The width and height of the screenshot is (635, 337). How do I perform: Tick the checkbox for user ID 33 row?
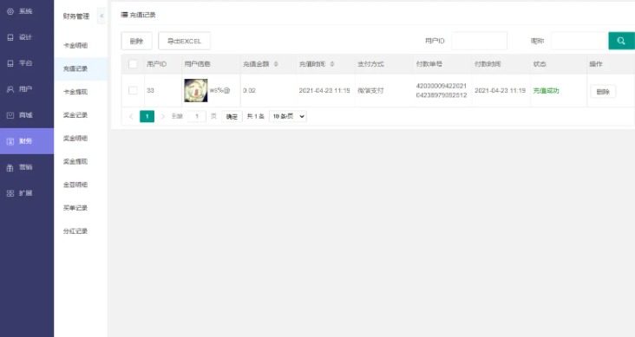(x=133, y=90)
